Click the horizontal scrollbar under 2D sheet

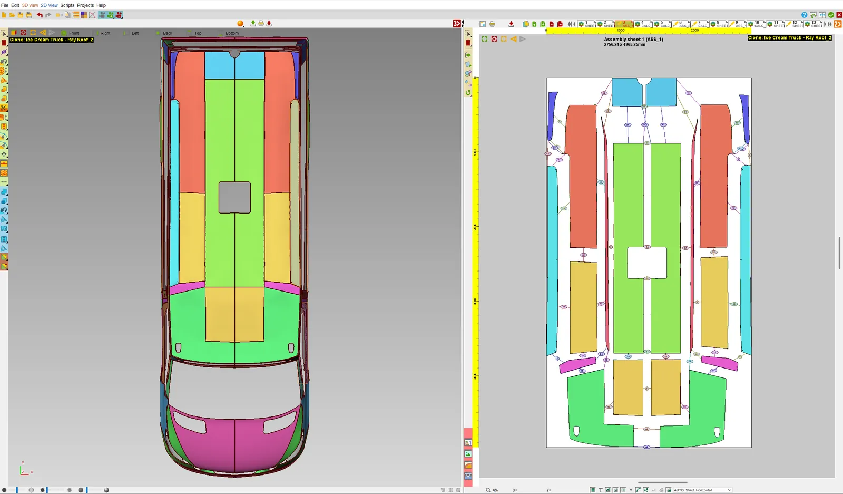tap(662, 482)
